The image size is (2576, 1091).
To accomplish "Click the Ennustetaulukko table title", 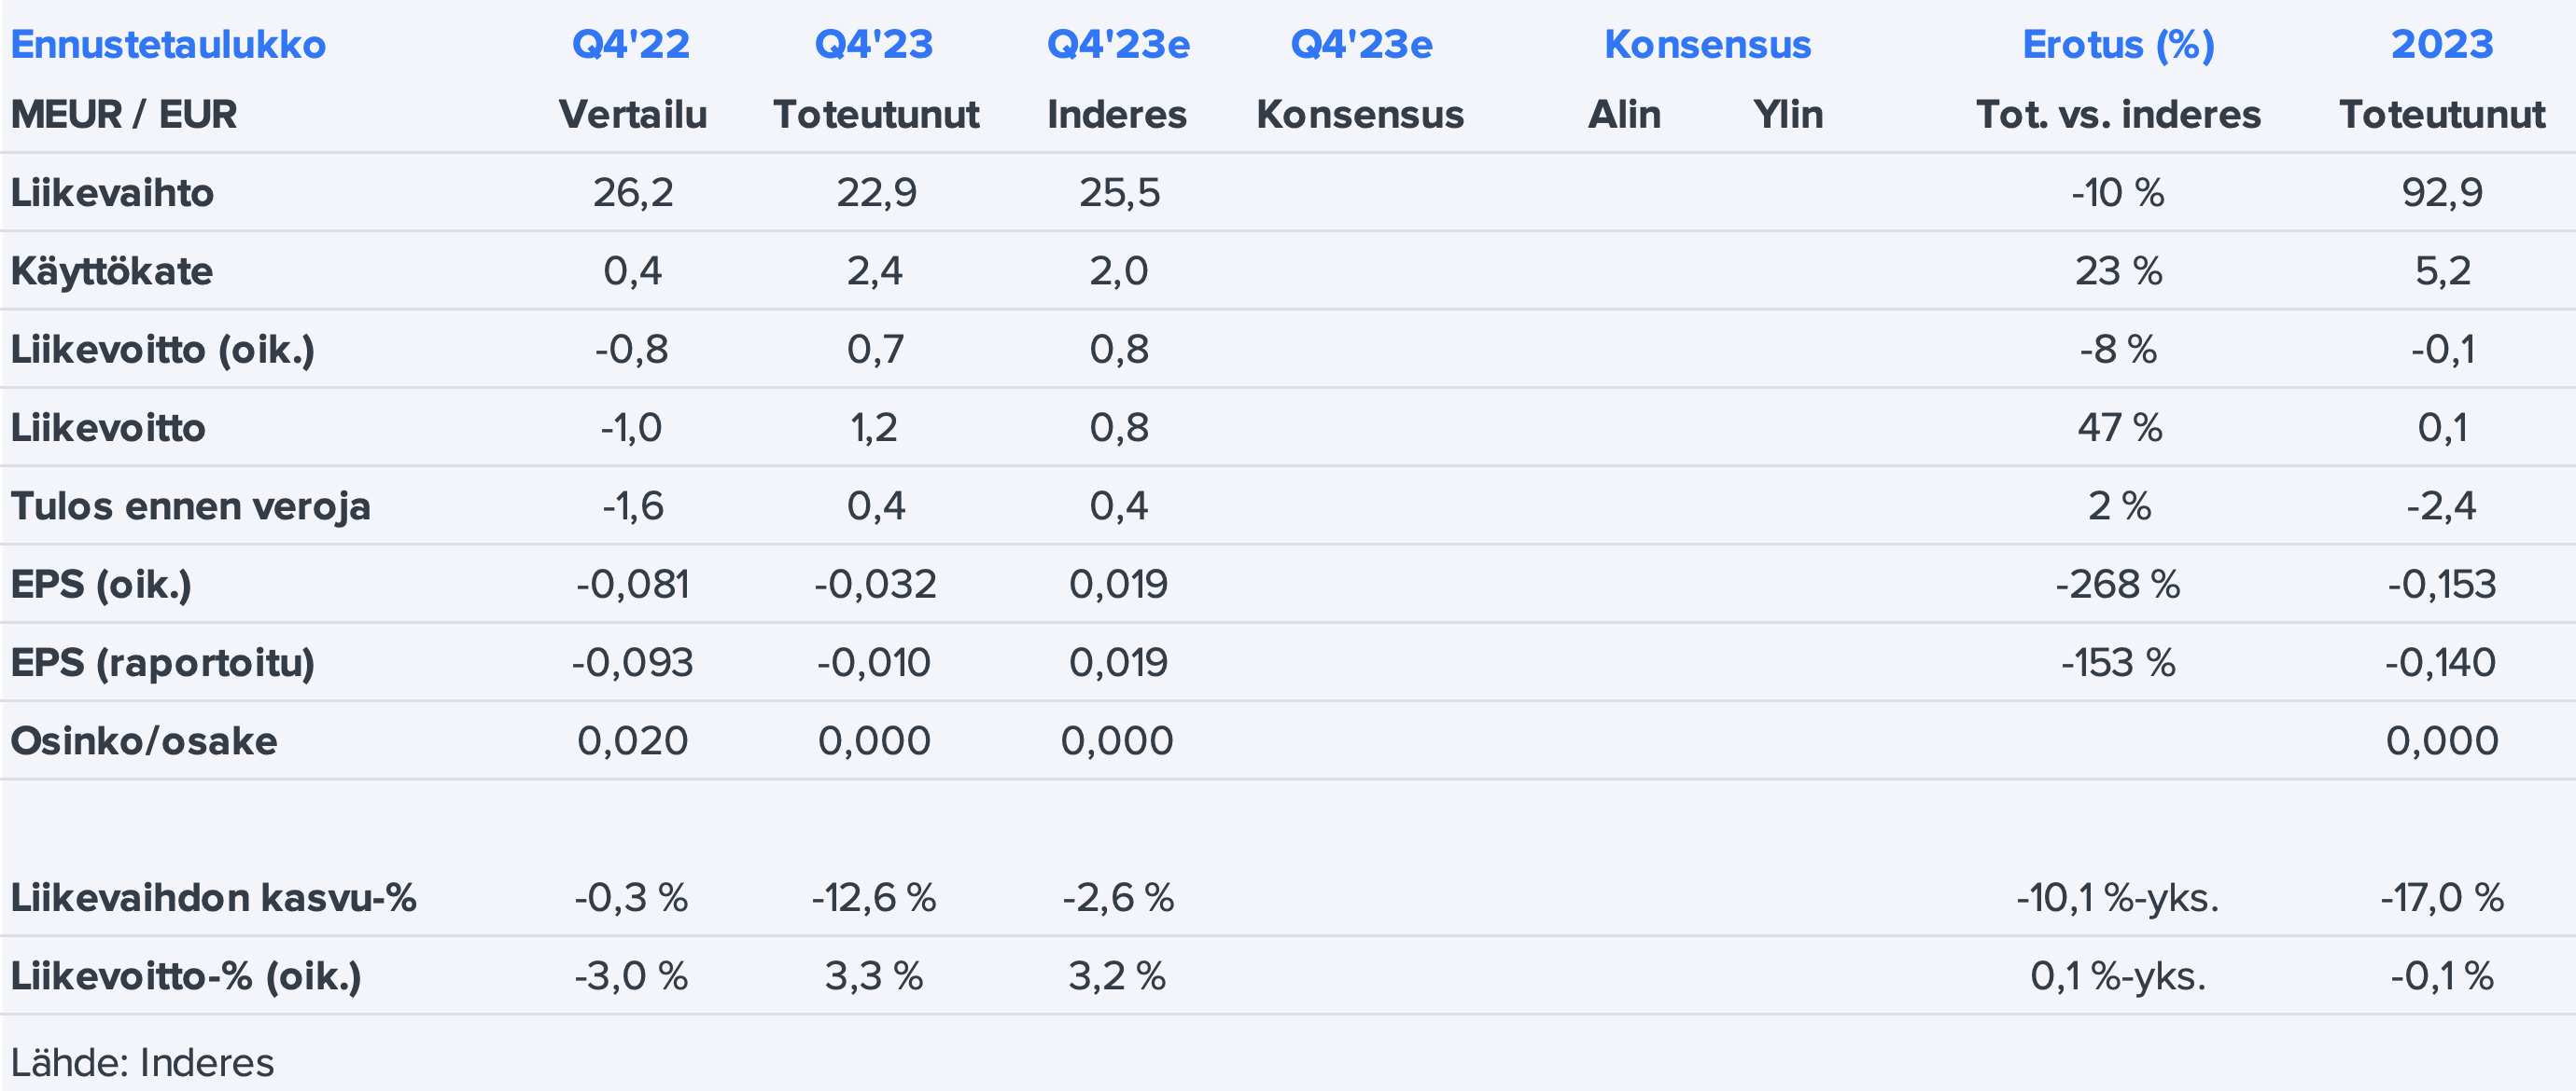I will click(x=168, y=45).
